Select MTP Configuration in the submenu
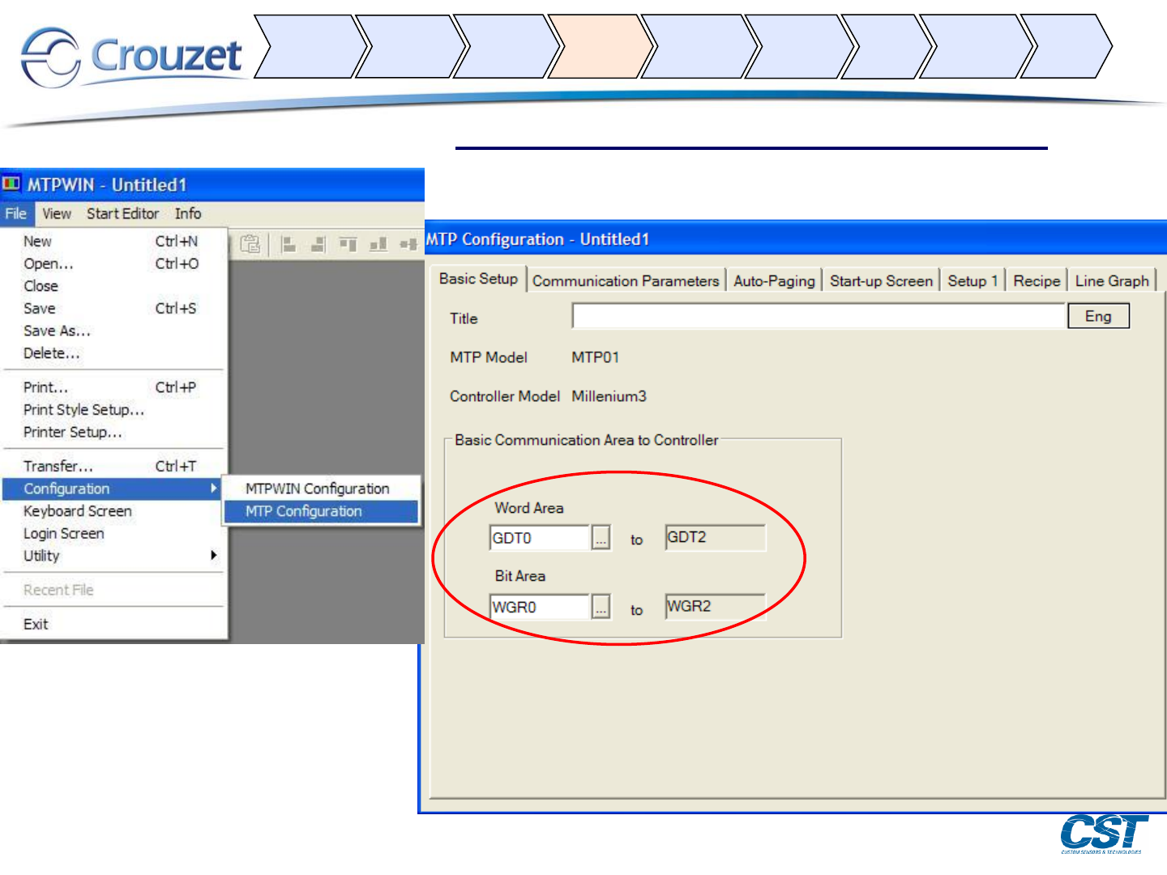This screenshot has width=1167, height=875. point(321,511)
